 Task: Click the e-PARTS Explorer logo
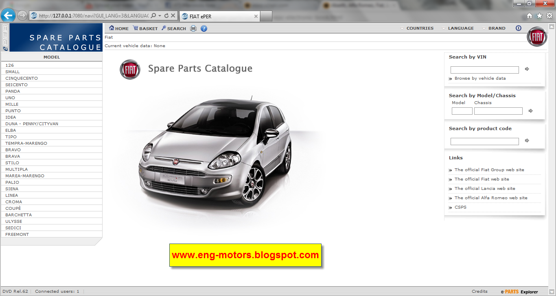point(519,292)
